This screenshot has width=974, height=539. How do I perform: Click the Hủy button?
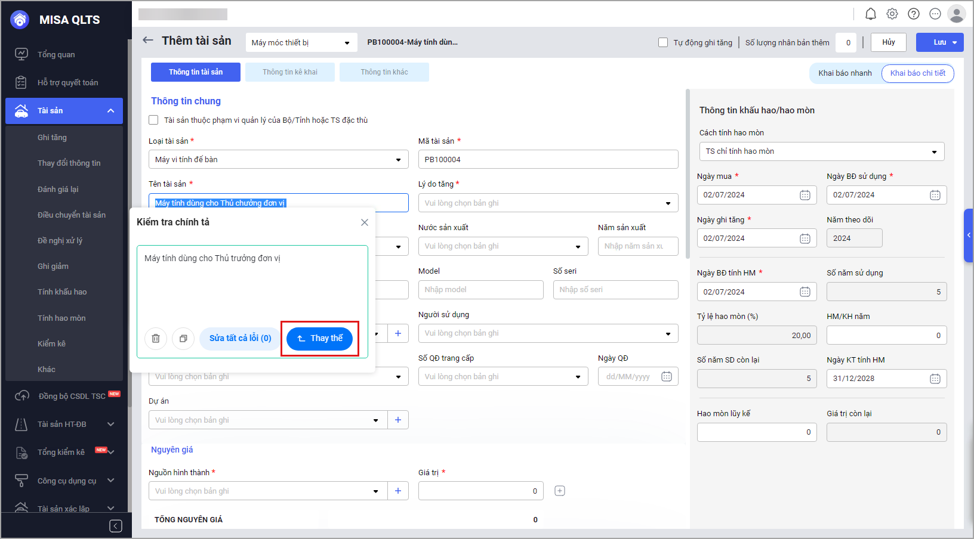tap(888, 42)
